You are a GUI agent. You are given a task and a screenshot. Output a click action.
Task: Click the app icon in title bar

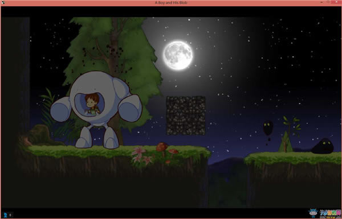click(3, 2)
